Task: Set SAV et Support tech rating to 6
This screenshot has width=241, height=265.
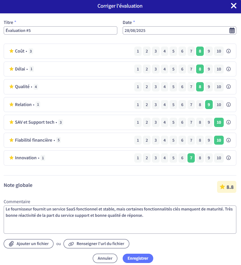Action: 182,122
